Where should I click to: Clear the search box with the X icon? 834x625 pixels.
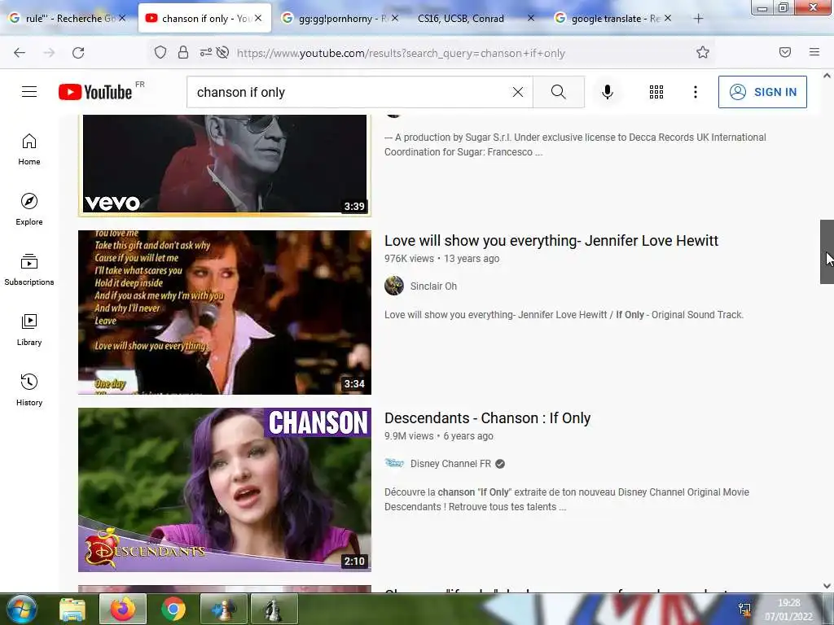pyautogui.click(x=517, y=92)
